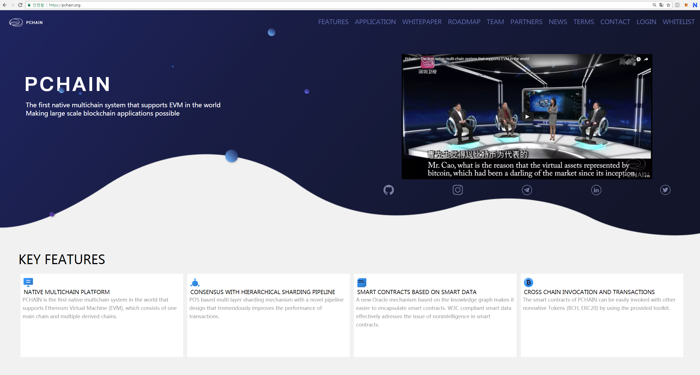Viewport: 700px width, 375px height.
Task: Open the GitHub social icon
Action: tap(388, 190)
